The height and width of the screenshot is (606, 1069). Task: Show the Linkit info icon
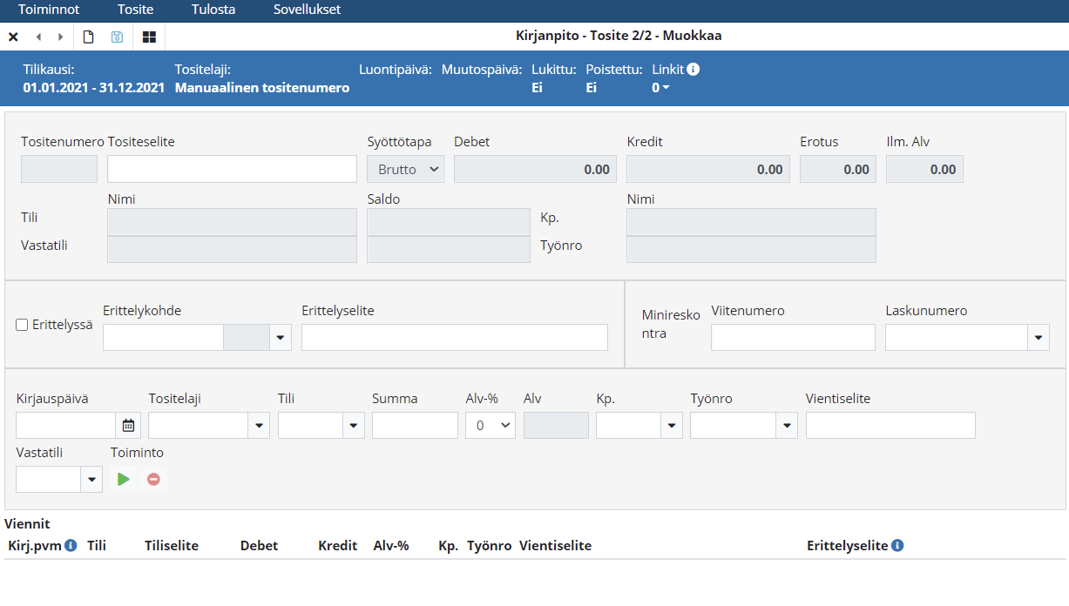pyautogui.click(x=693, y=70)
